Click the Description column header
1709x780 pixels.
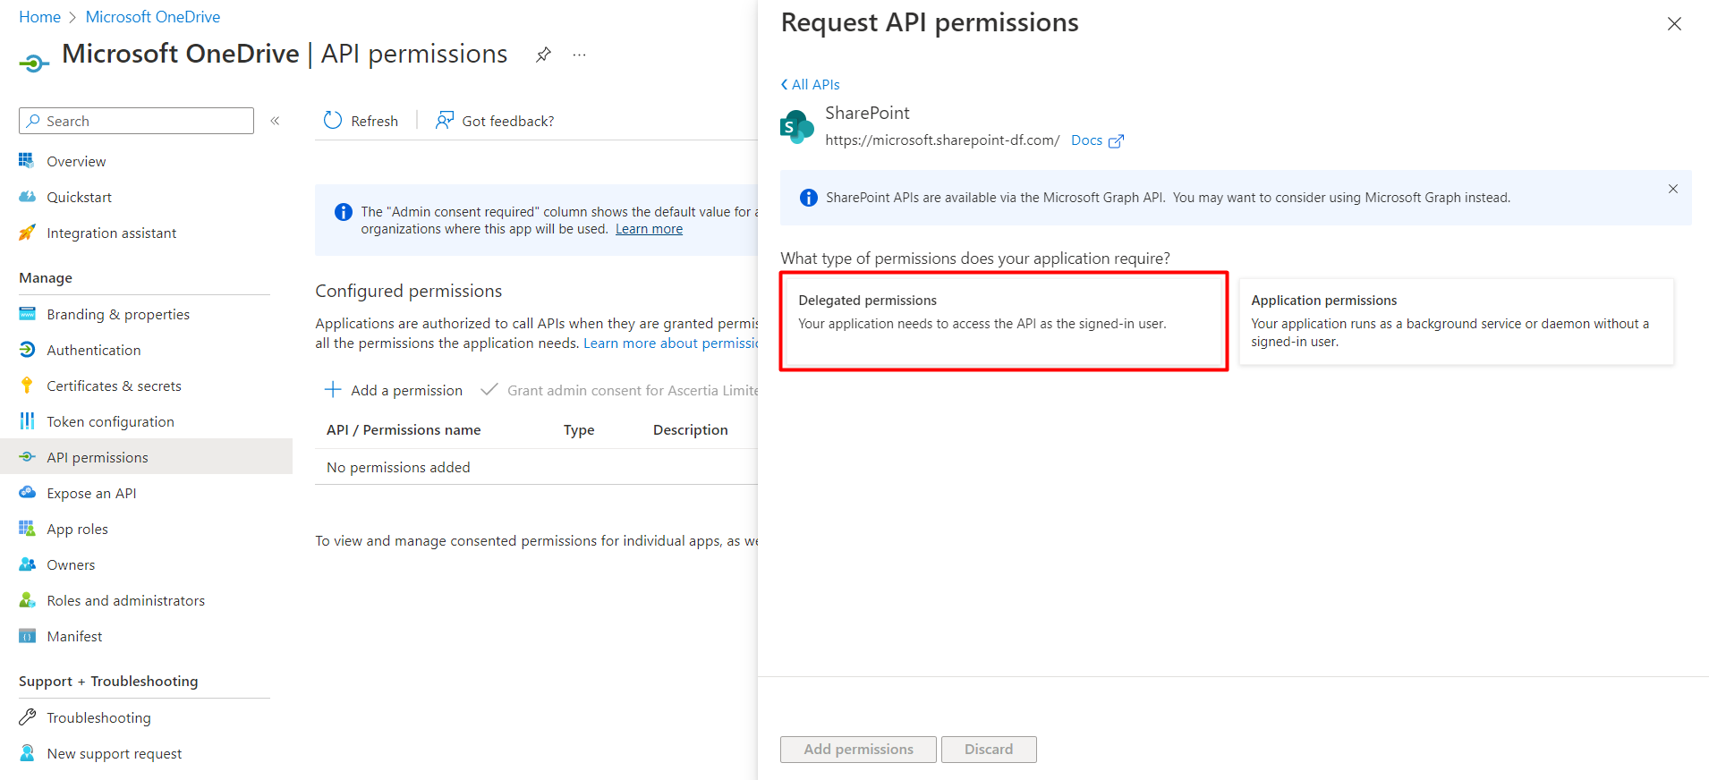click(x=691, y=430)
